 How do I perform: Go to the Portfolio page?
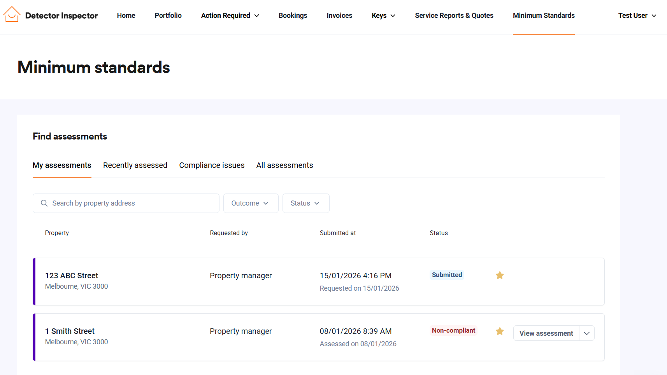(168, 16)
